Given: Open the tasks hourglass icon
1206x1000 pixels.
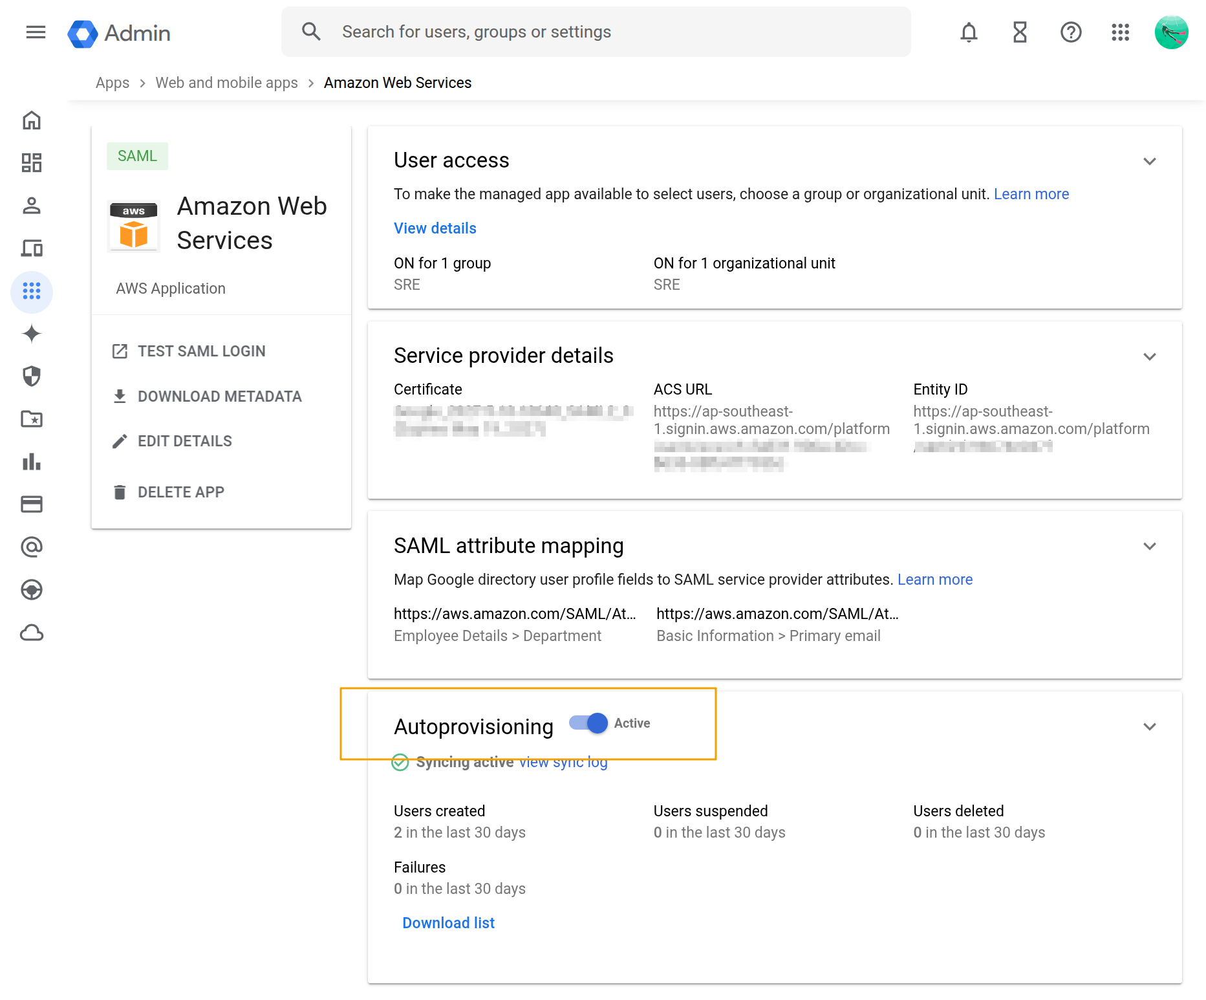Looking at the screenshot, I should [x=1020, y=32].
